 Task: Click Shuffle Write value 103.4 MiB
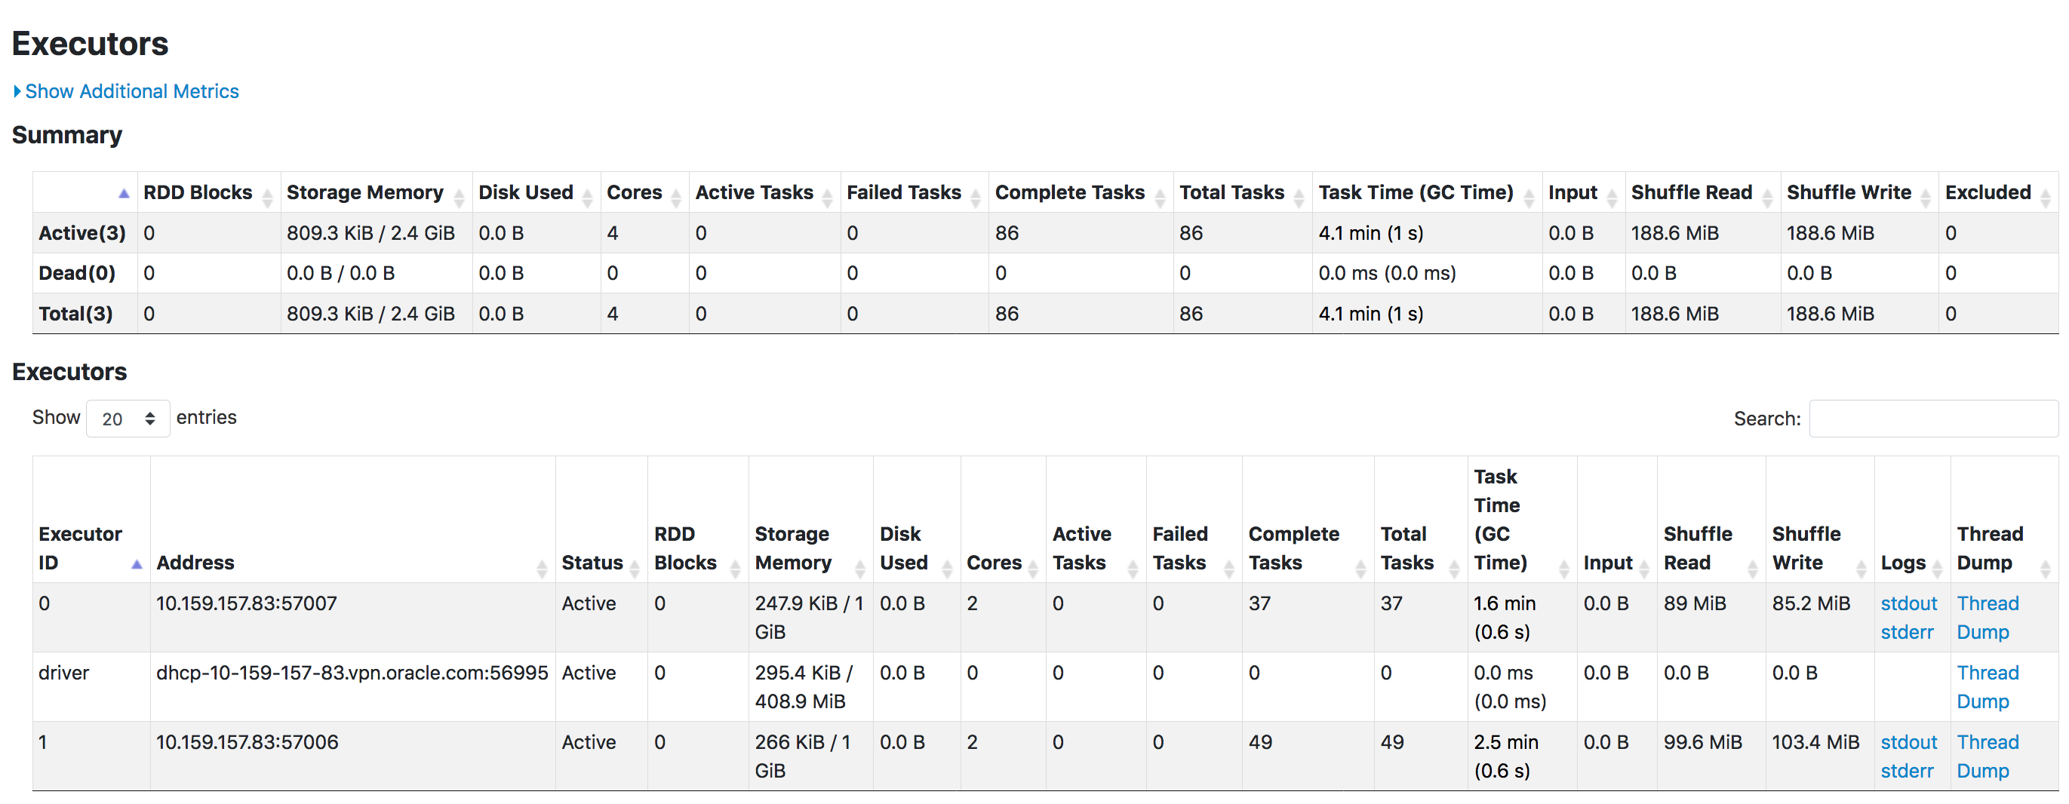[1815, 743]
